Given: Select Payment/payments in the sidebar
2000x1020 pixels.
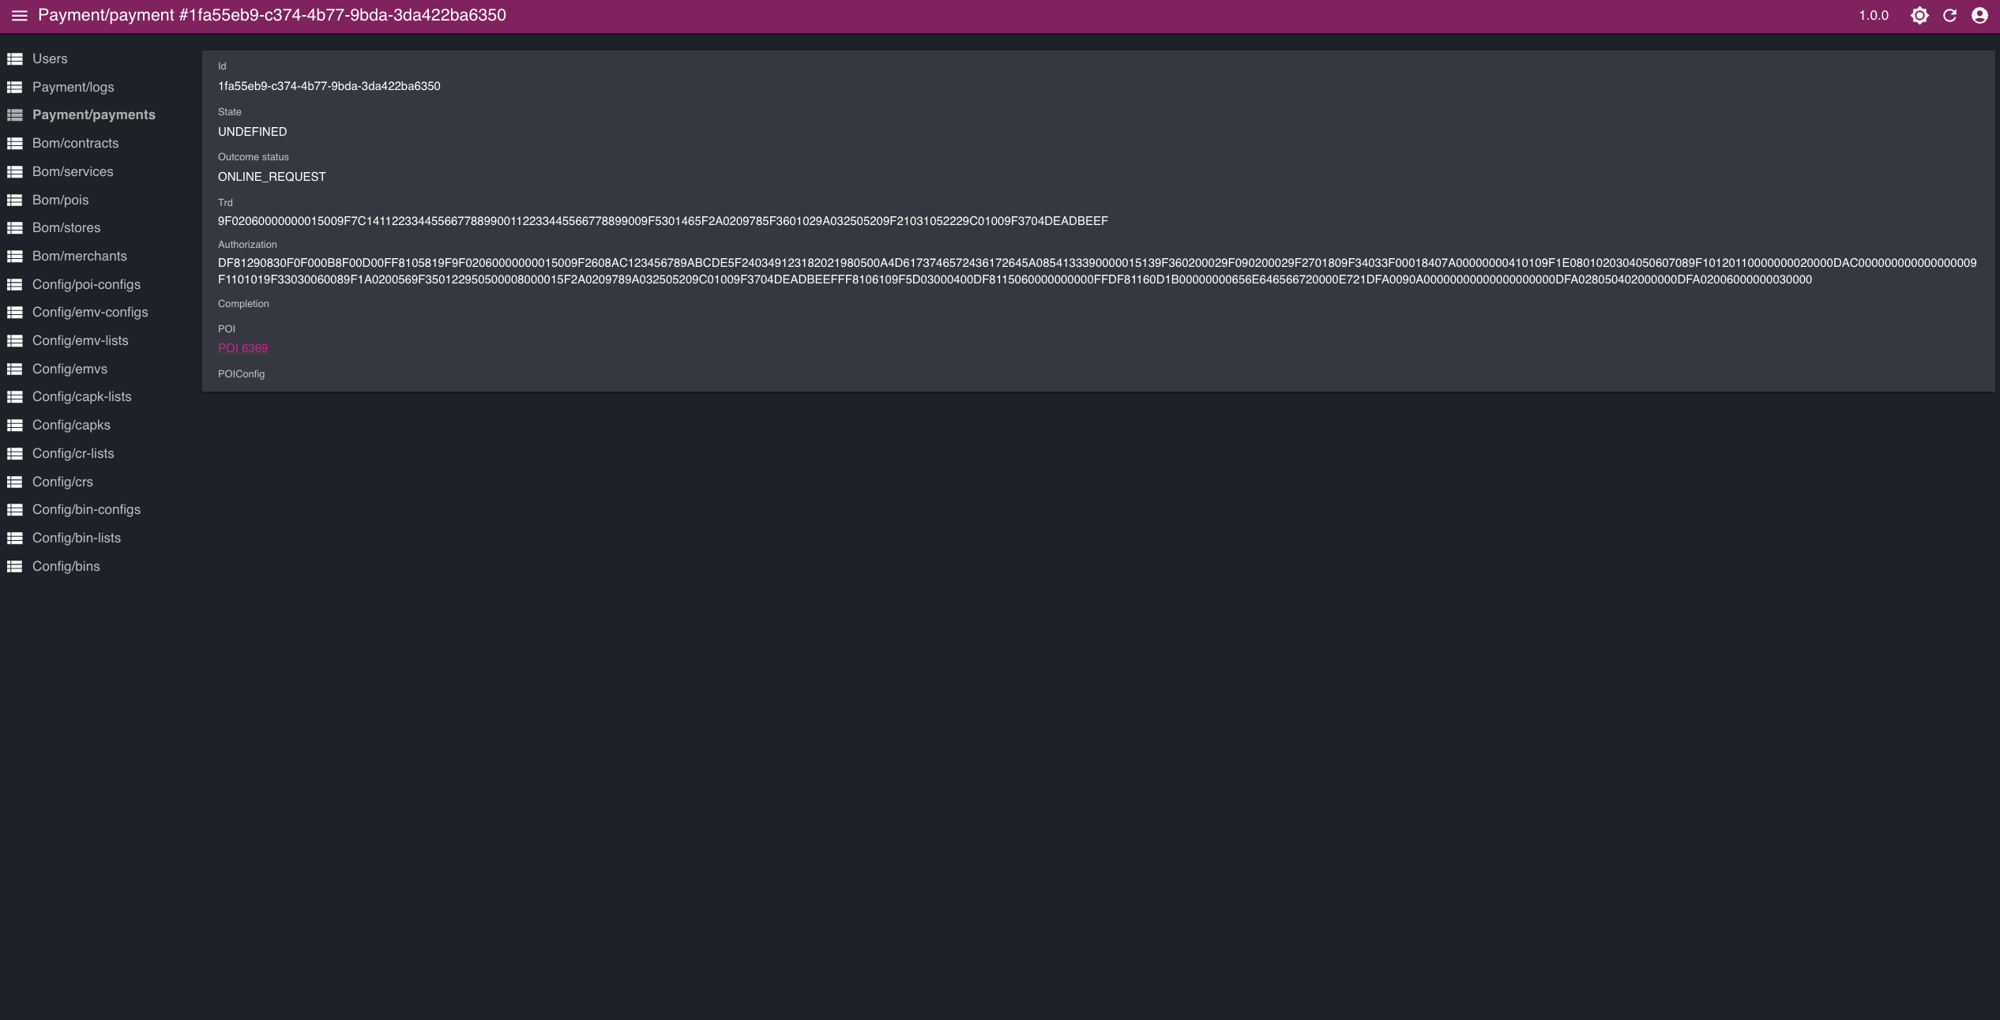Looking at the screenshot, I should 94,114.
